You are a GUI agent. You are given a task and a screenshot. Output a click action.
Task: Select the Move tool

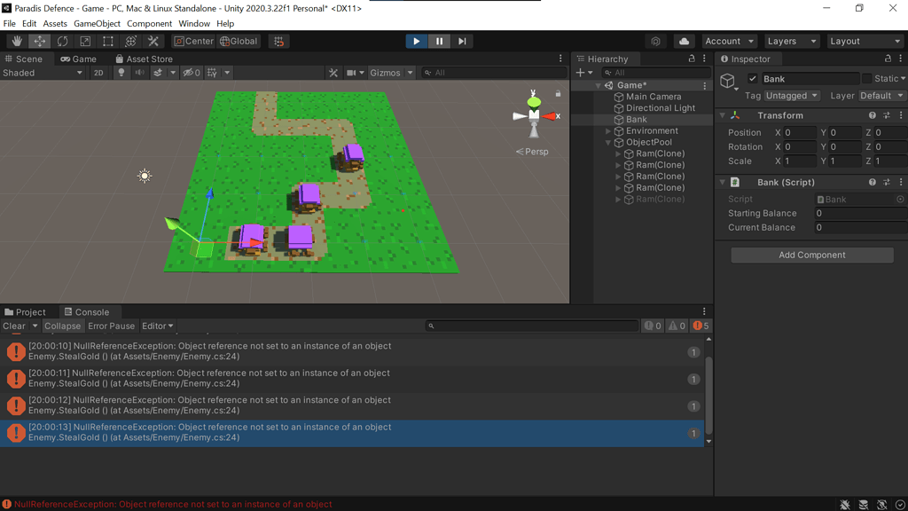tap(38, 41)
